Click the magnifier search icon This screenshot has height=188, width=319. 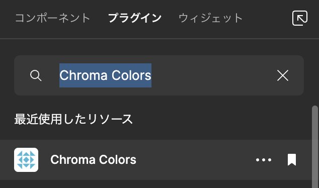click(36, 75)
